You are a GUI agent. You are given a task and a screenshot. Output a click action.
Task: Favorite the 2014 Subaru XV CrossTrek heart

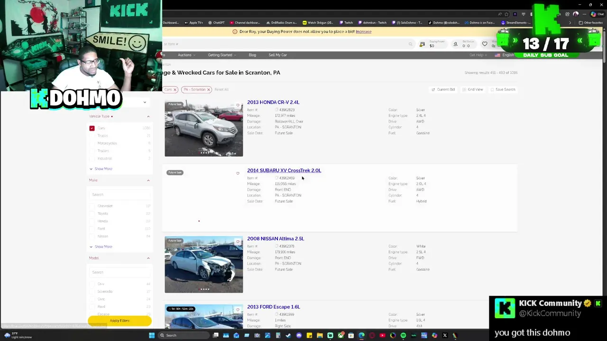click(x=238, y=173)
